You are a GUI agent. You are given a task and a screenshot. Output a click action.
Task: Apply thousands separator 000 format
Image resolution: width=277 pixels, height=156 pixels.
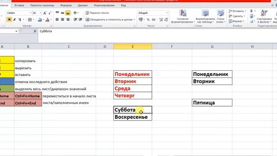coord(154,19)
